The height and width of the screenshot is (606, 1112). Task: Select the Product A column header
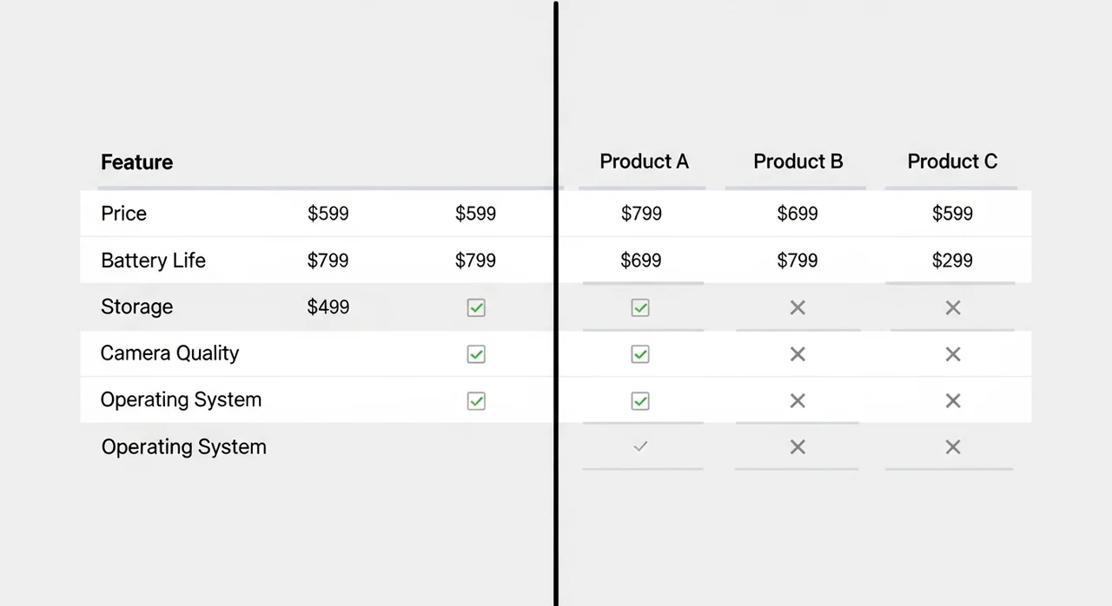(x=644, y=161)
